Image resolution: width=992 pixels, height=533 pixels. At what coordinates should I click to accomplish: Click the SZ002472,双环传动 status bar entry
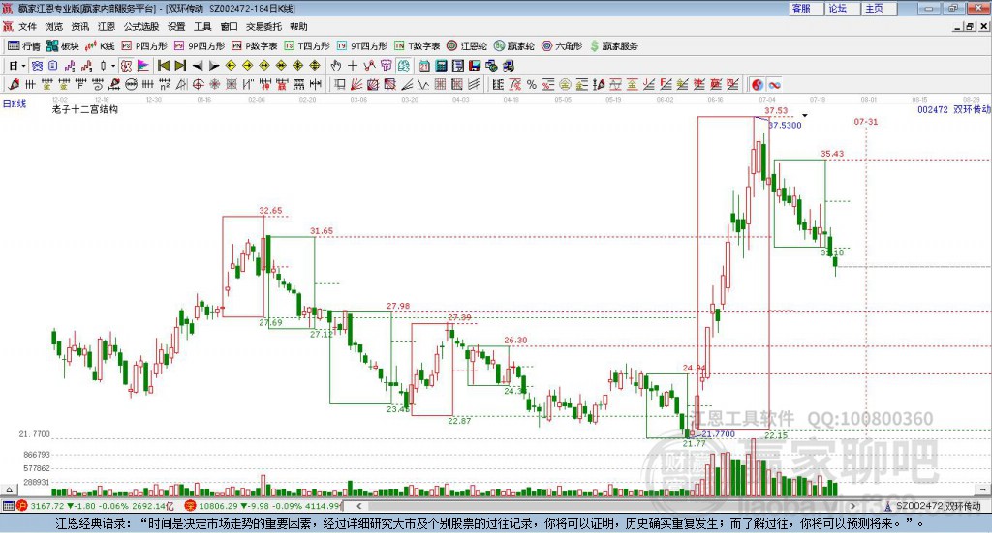(933, 506)
